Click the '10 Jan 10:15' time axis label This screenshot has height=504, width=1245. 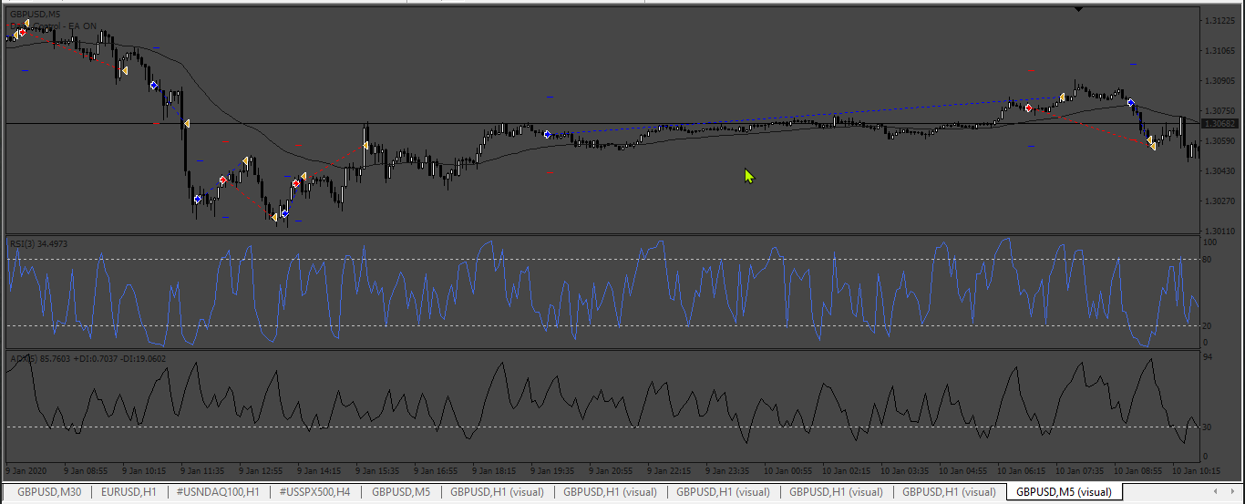coord(1197,471)
